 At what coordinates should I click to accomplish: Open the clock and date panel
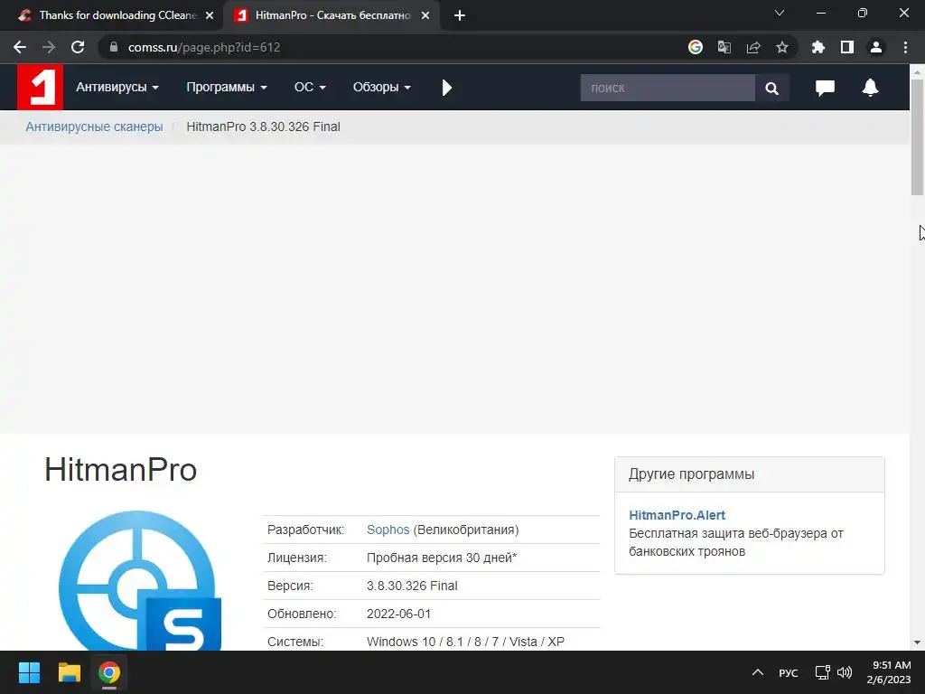coord(889,672)
